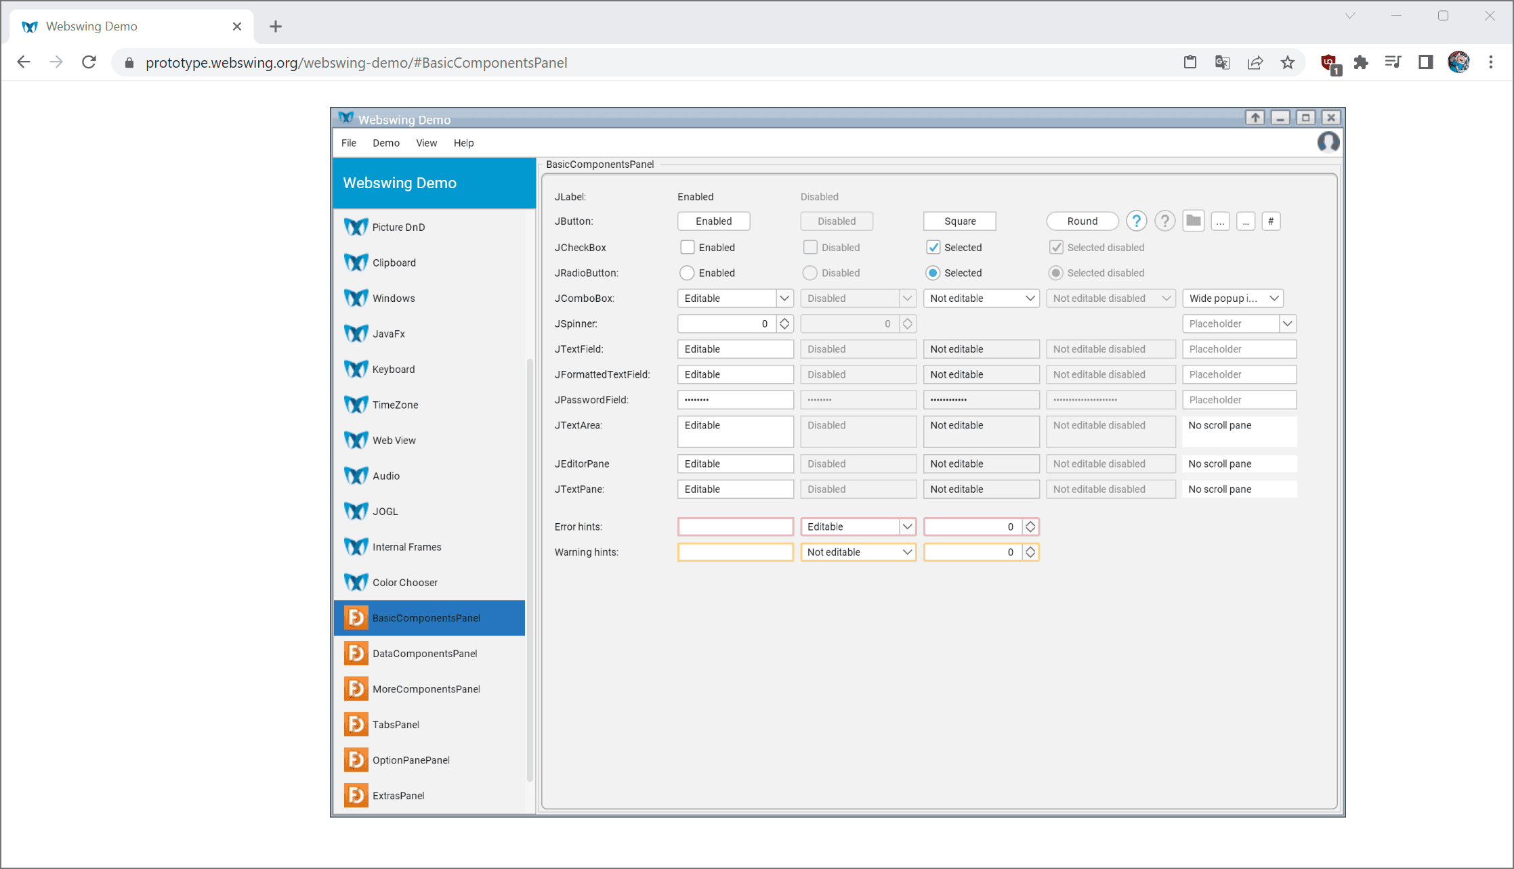Open the DataComponentsPanel demo

[x=425, y=653]
